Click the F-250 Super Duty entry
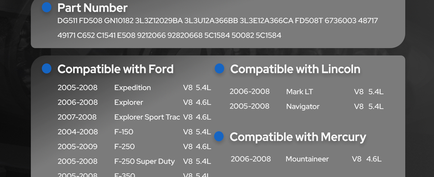 [x=144, y=161]
